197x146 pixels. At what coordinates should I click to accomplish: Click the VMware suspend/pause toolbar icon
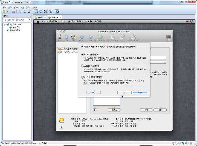4,12
